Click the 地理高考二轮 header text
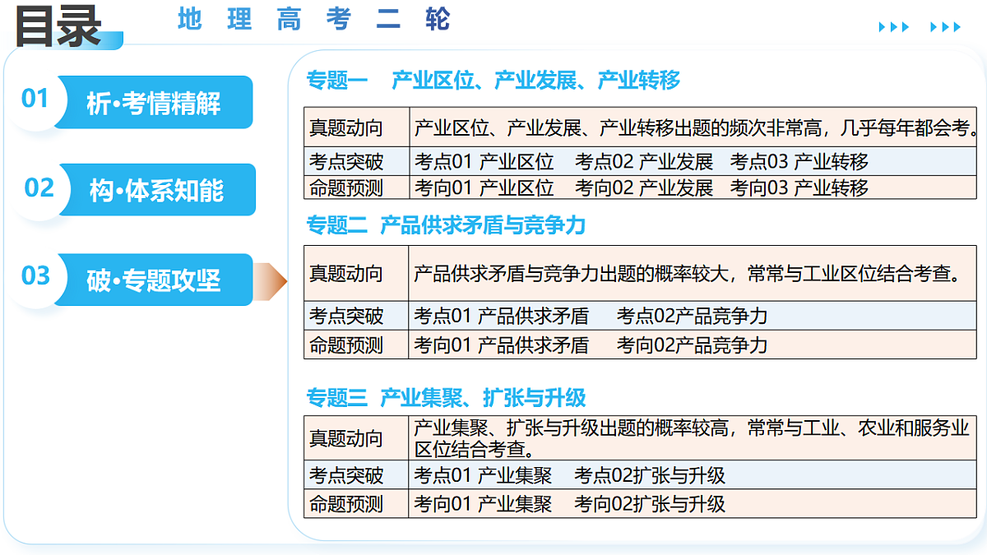The image size is (987, 555). click(x=313, y=19)
